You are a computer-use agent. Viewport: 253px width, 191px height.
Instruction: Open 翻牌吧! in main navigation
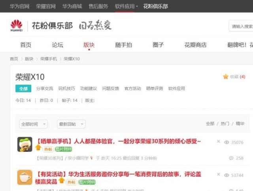pos(237,45)
